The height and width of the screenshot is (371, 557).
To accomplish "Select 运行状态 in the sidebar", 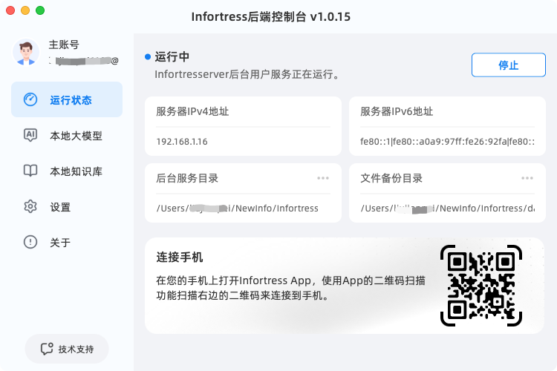I will (x=67, y=99).
